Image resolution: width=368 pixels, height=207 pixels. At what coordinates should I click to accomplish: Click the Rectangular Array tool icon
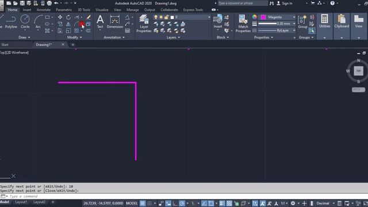76,30
